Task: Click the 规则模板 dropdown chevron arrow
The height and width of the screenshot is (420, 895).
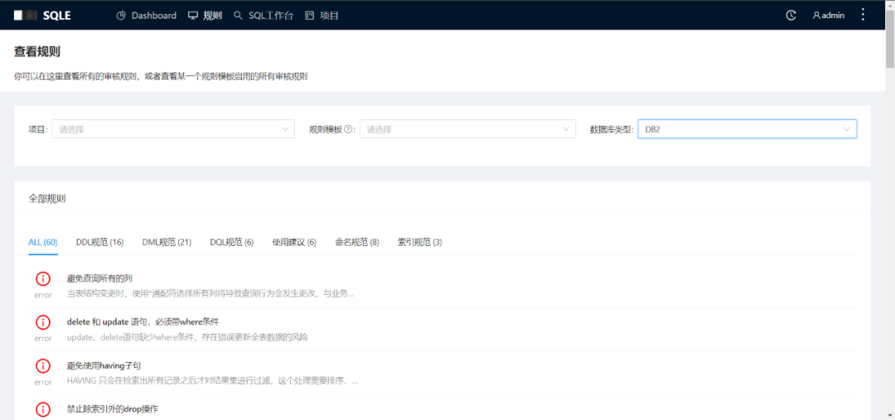Action: tap(566, 129)
